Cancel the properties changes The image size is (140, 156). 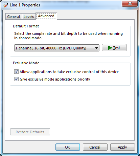[95, 147]
